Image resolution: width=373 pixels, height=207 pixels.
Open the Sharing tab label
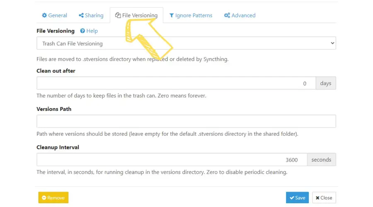coord(94,16)
